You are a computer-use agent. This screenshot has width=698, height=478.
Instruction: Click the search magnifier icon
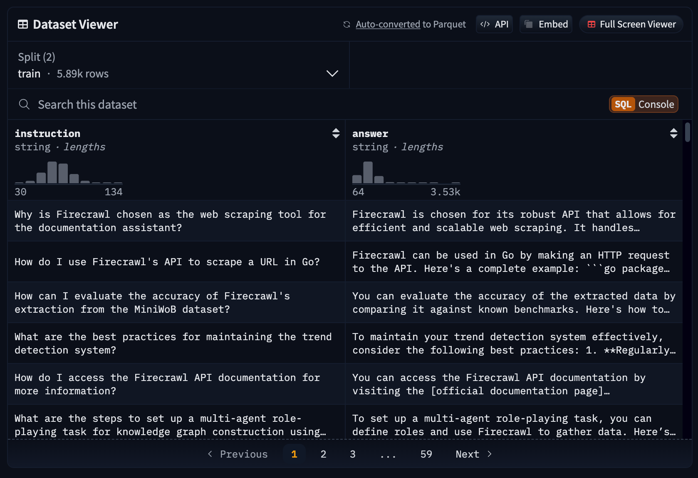[x=25, y=105]
